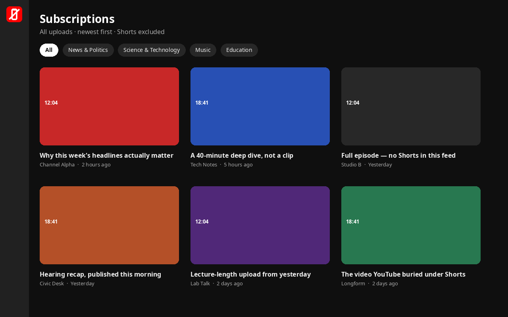Open the red Channel Alpha video thumbnail
The image size is (508, 317).
(109, 106)
